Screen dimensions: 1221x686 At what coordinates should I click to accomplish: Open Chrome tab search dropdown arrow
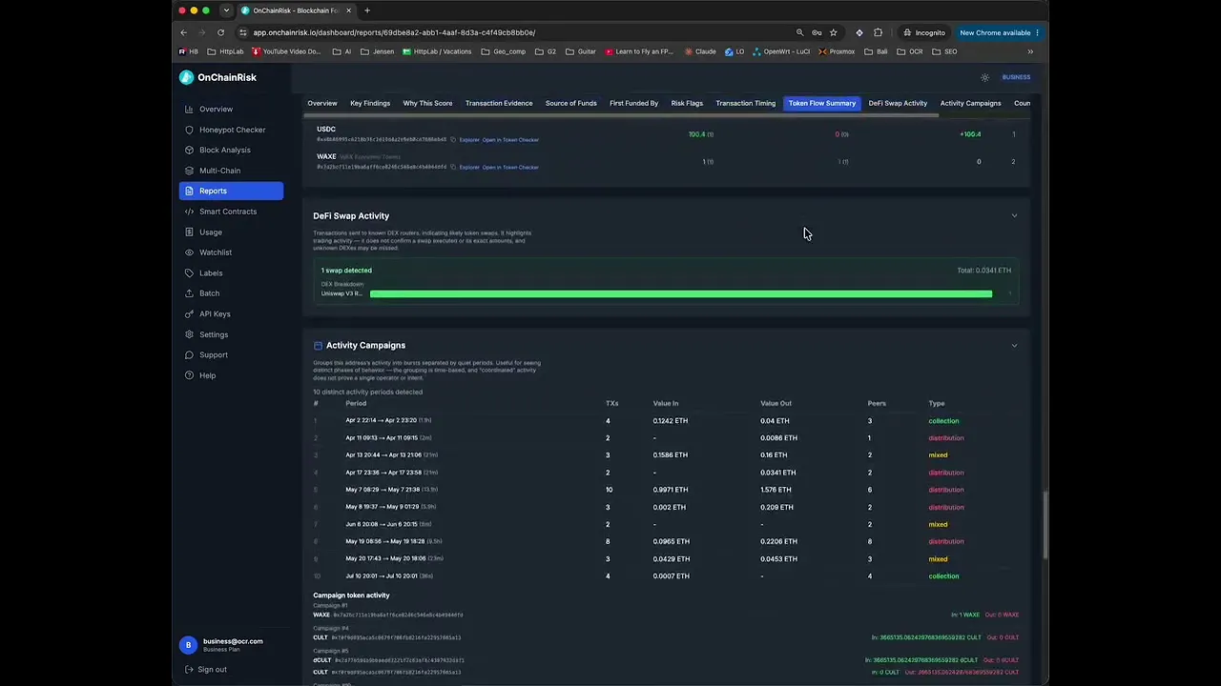(226, 10)
